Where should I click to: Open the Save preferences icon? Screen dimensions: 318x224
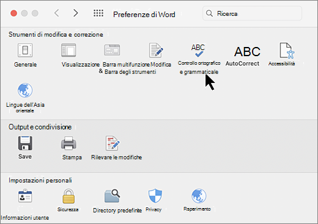25,143
